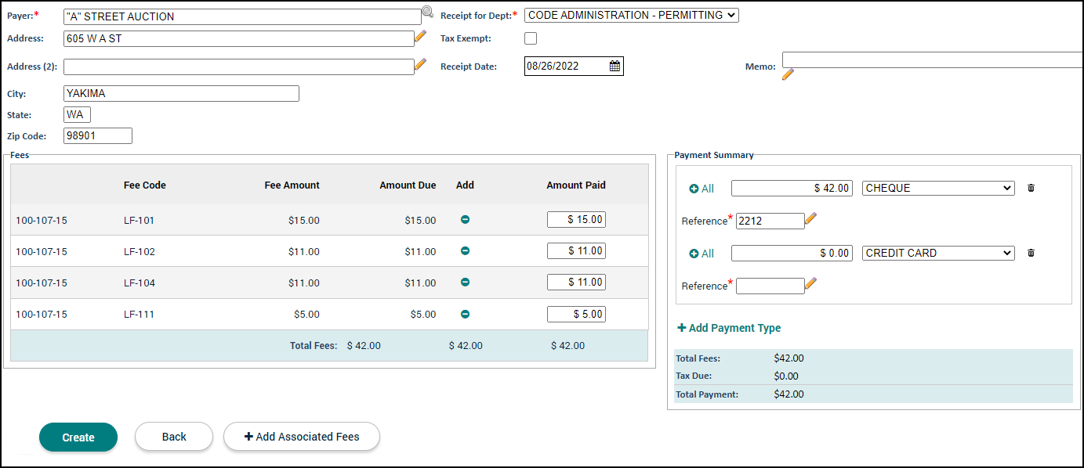The width and height of the screenshot is (1084, 468).
Task: Click the empty Reference field under CREDIT CARD
Action: 770,286
